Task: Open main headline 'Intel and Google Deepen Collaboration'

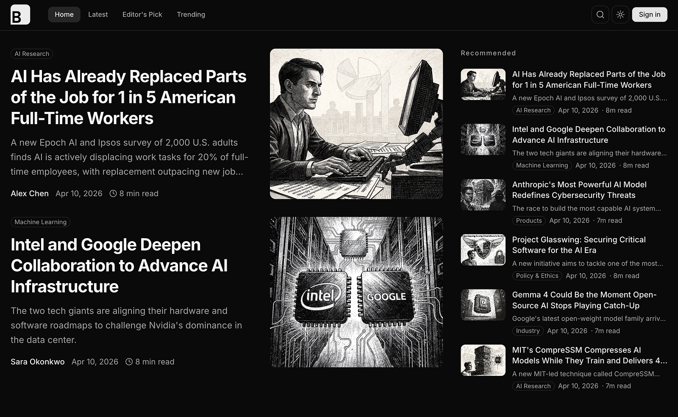Action: [x=119, y=265]
